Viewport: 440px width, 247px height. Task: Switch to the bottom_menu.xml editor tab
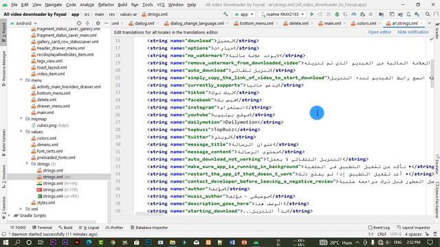click(254, 23)
